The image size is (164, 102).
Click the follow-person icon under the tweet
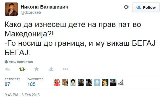coord(51,69)
